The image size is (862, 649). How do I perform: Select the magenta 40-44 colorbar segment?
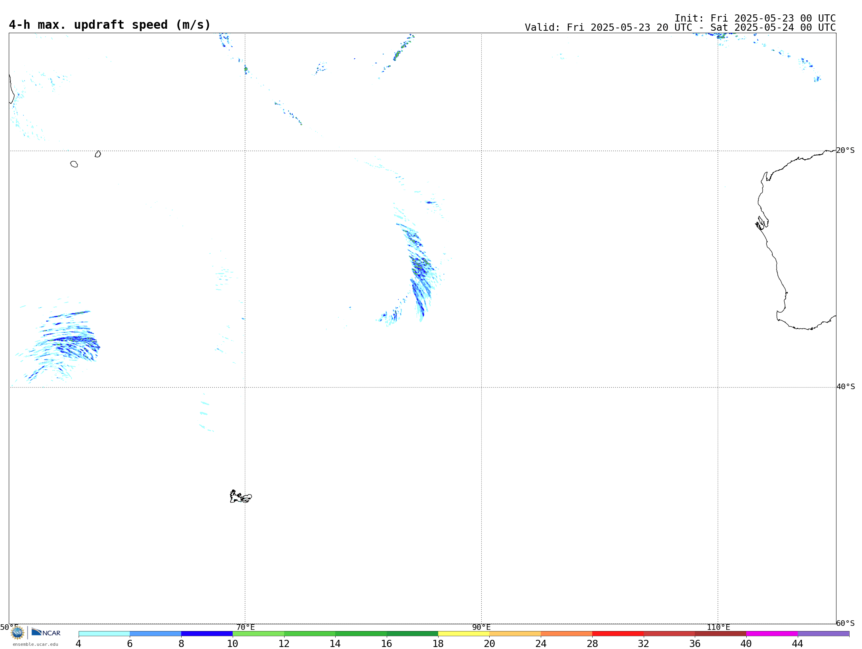(772, 634)
